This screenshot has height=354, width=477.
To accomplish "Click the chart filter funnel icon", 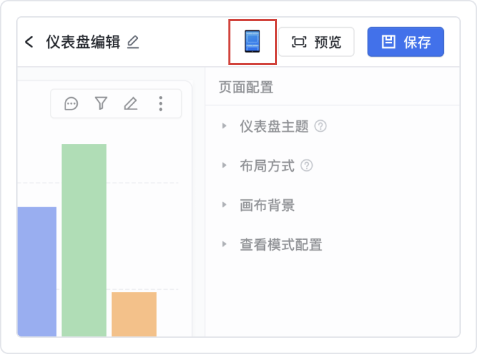I will point(101,103).
